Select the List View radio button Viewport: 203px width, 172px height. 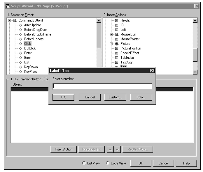(x=84, y=163)
